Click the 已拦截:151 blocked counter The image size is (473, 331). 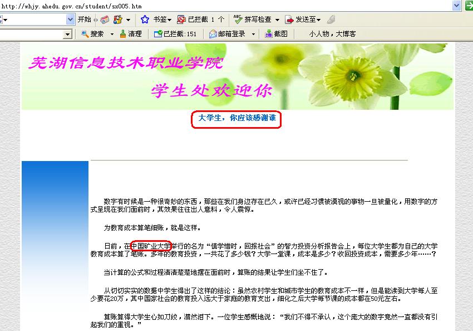pyautogui.click(x=175, y=34)
